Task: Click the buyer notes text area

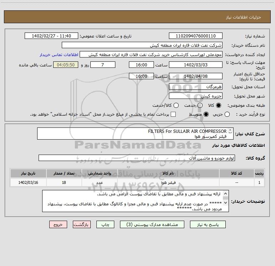Action: tap(135, 201)
